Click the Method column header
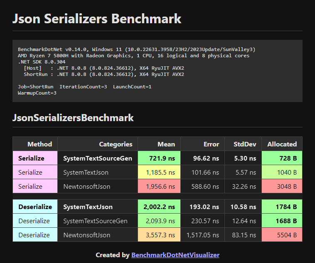315x263 pixels. pos(35,144)
